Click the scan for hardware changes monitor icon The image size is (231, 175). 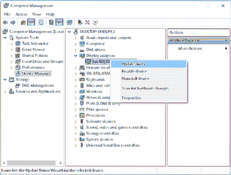[70, 22]
